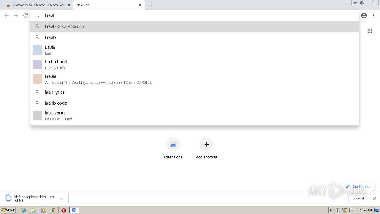Reload the page with the refresh icon
Image resolution: width=380 pixels, height=214 pixels.
(26, 15)
